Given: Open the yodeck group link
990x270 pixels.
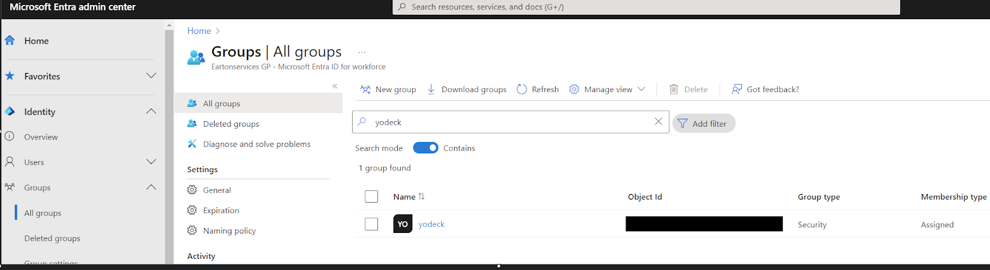Looking at the screenshot, I should (431, 224).
